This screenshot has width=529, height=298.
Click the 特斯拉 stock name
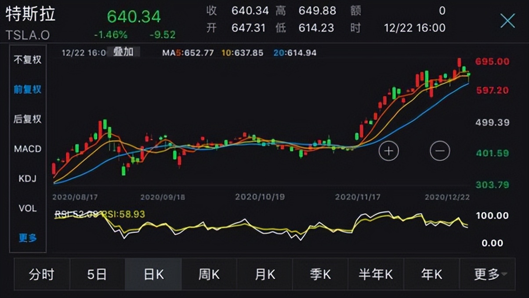[x=31, y=15]
